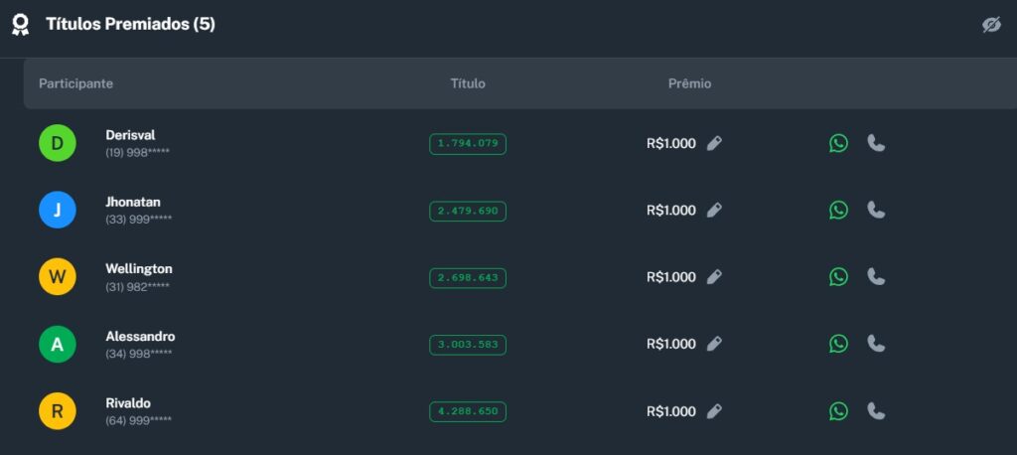Call Alessandro using the phone icon

[x=876, y=344]
